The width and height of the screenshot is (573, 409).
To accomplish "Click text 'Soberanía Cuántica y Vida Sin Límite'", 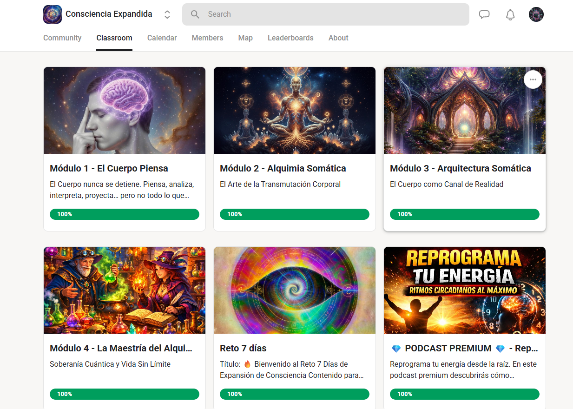I will pyautogui.click(x=110, y=364).
